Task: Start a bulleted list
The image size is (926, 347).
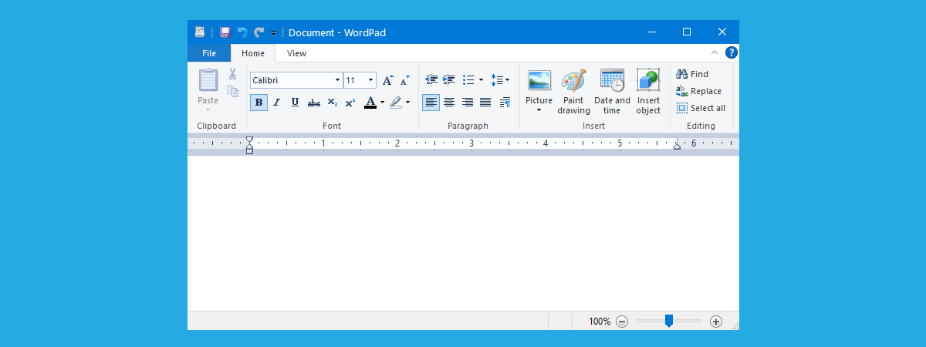Action: tap(468, 79)
